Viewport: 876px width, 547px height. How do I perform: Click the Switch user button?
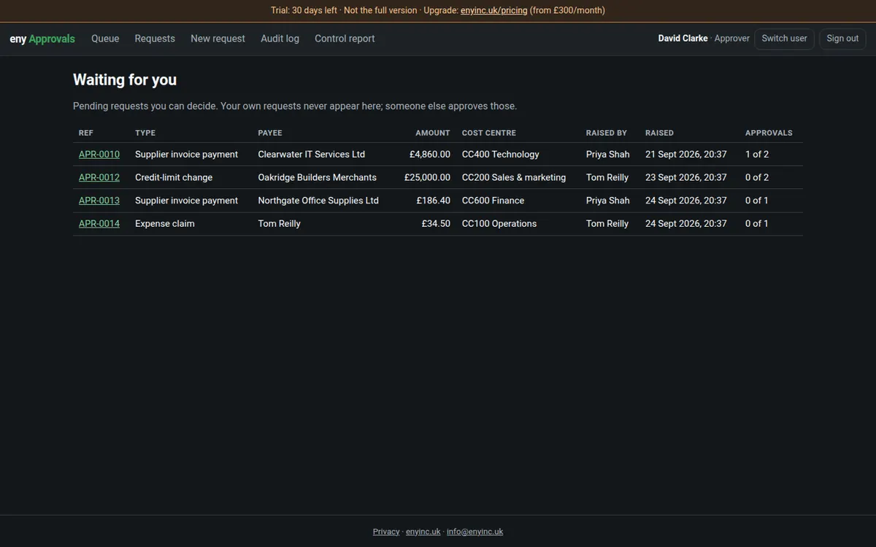(x=784, y=39)
